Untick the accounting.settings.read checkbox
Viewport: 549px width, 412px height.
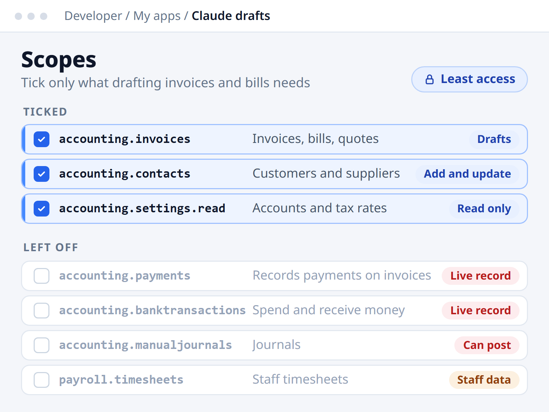click(x=41, y=208)
